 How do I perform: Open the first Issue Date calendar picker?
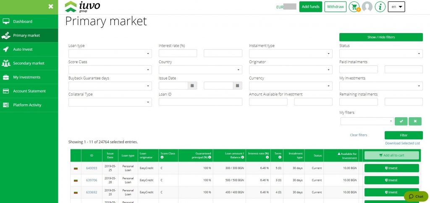coord(192,85)
